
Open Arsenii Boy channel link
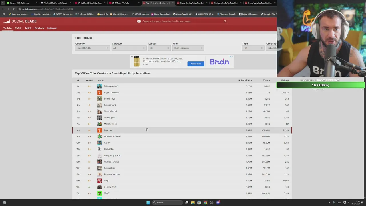click(109, 168)
